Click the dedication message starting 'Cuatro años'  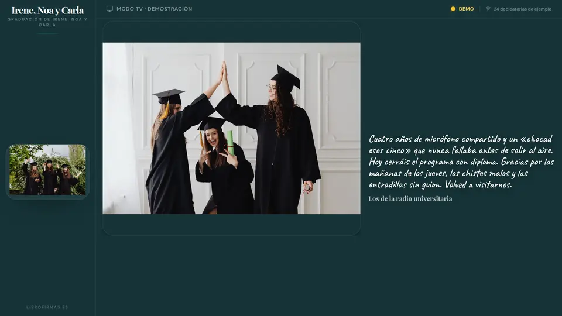click(462, 162)
